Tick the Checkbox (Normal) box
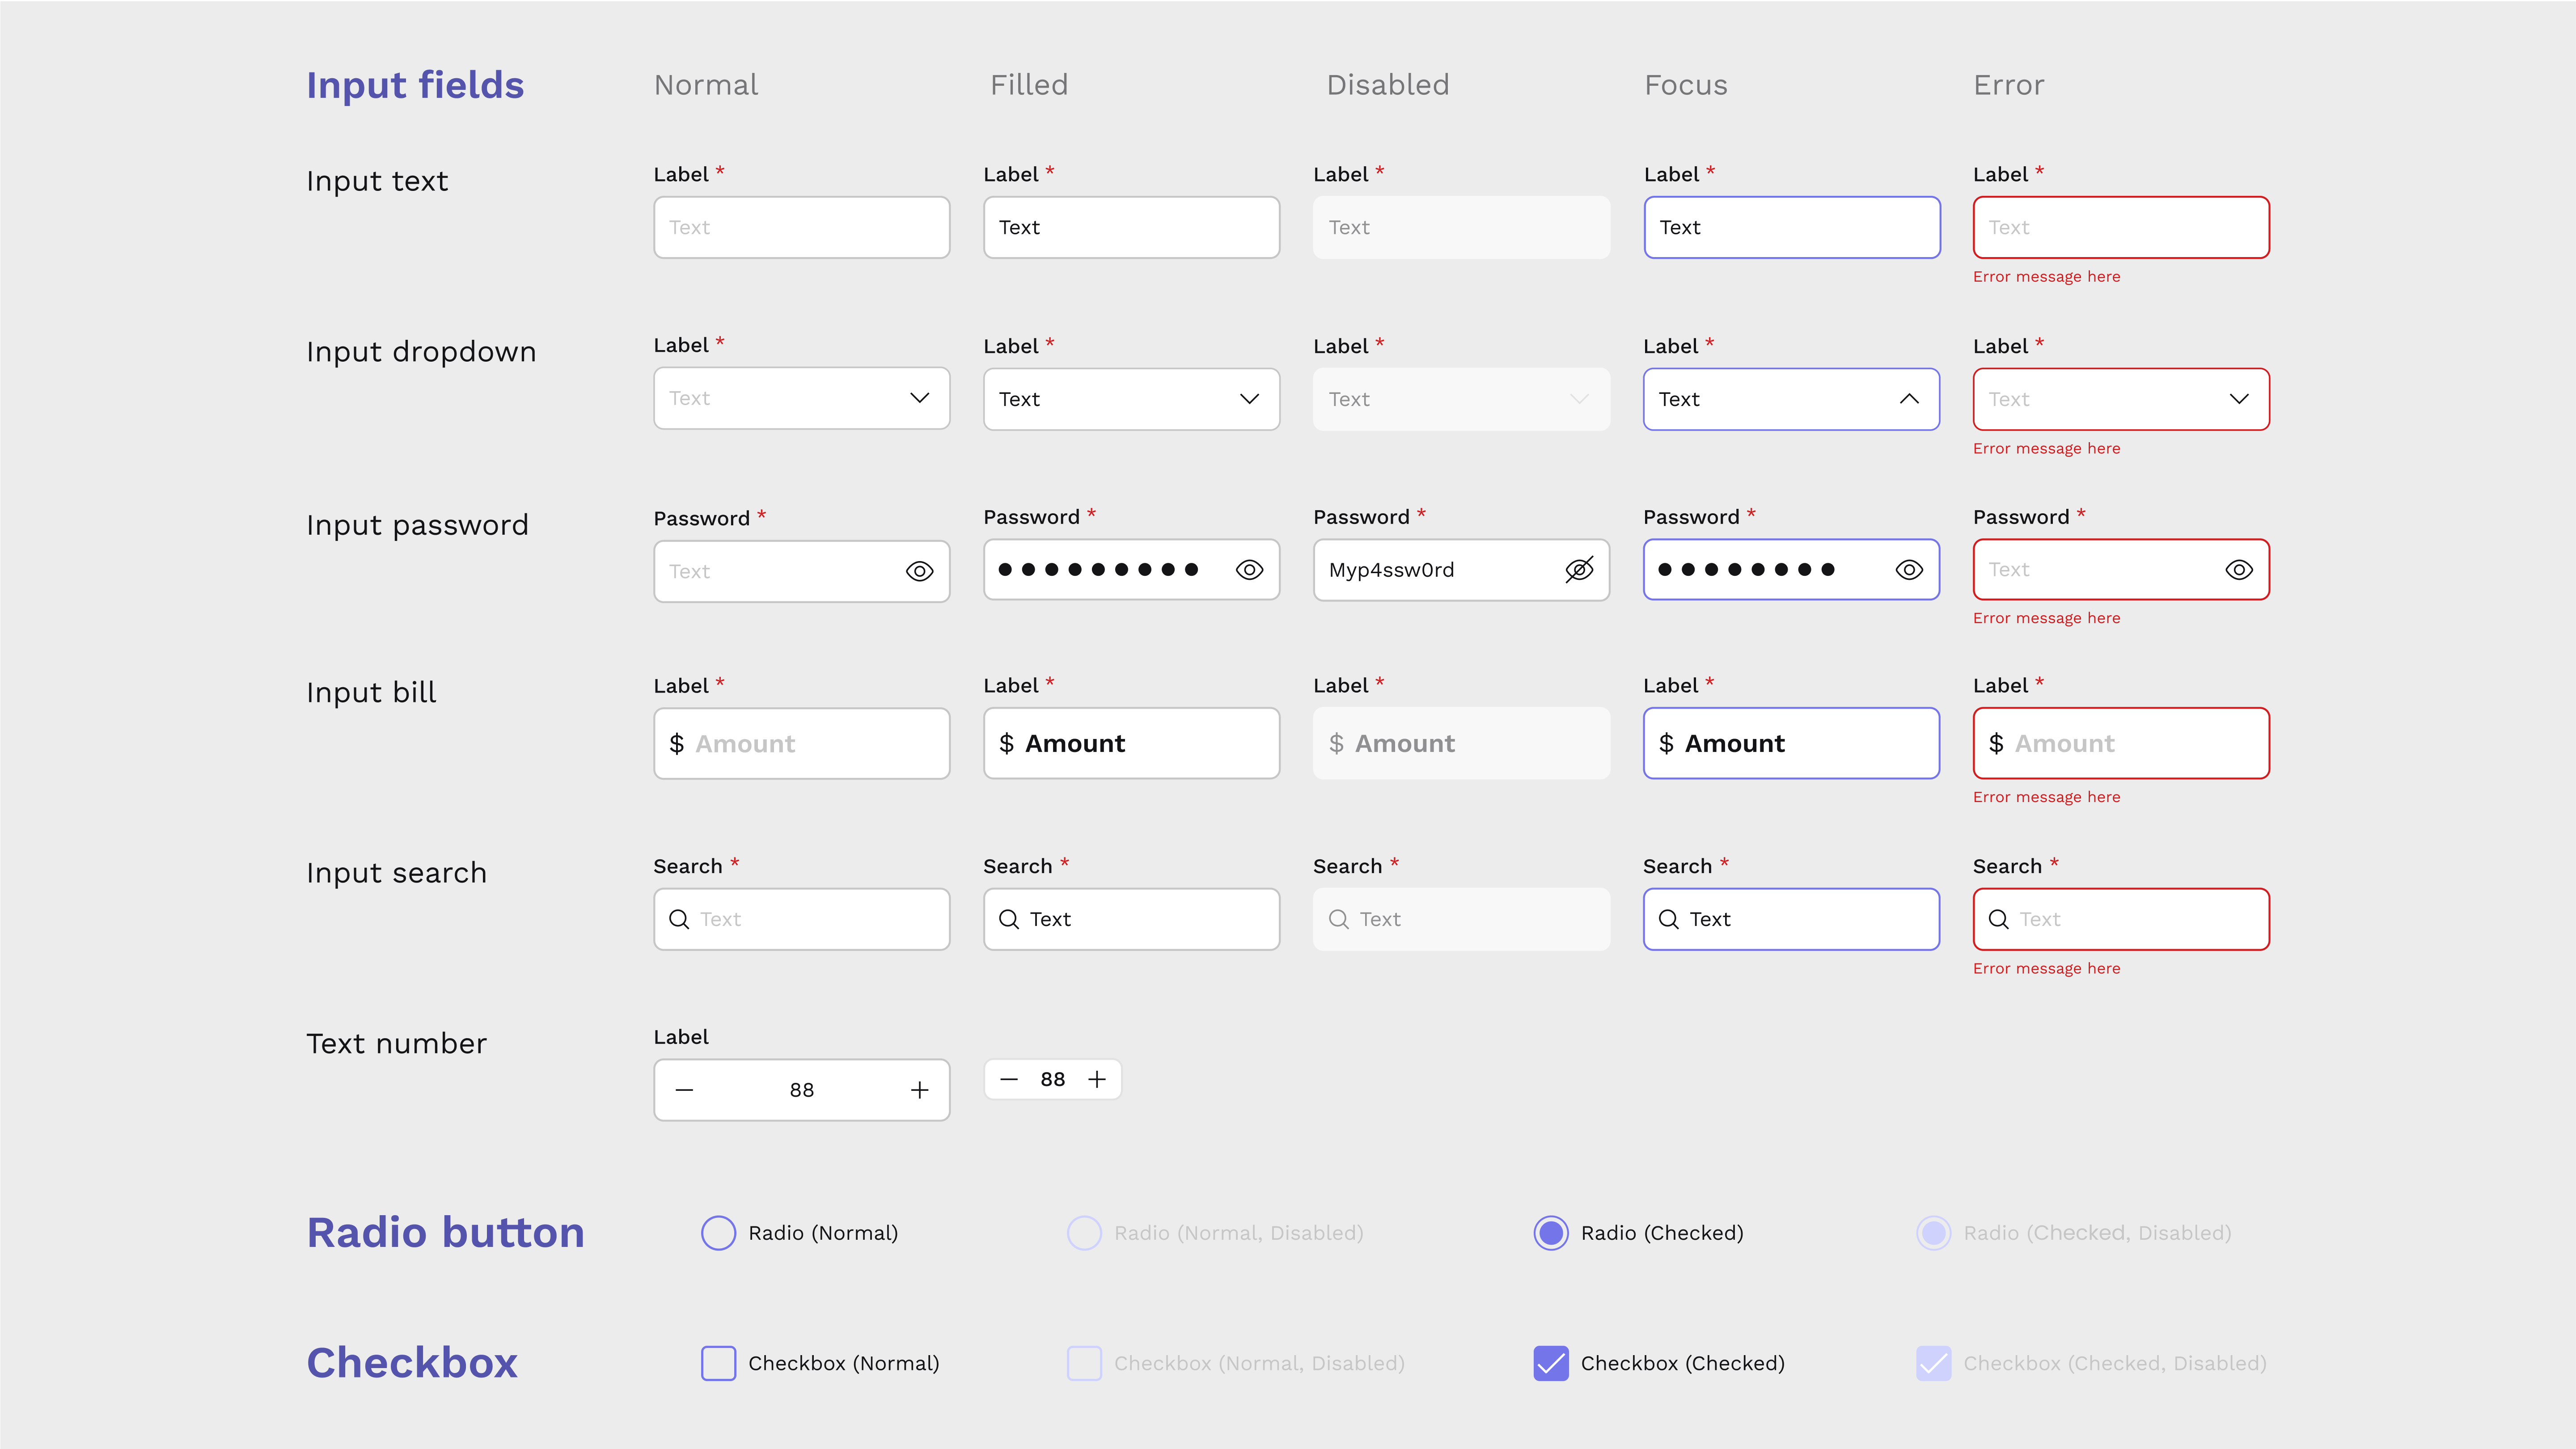The width and height of the screenshot is (2576, 1449). pos(718,1363)
